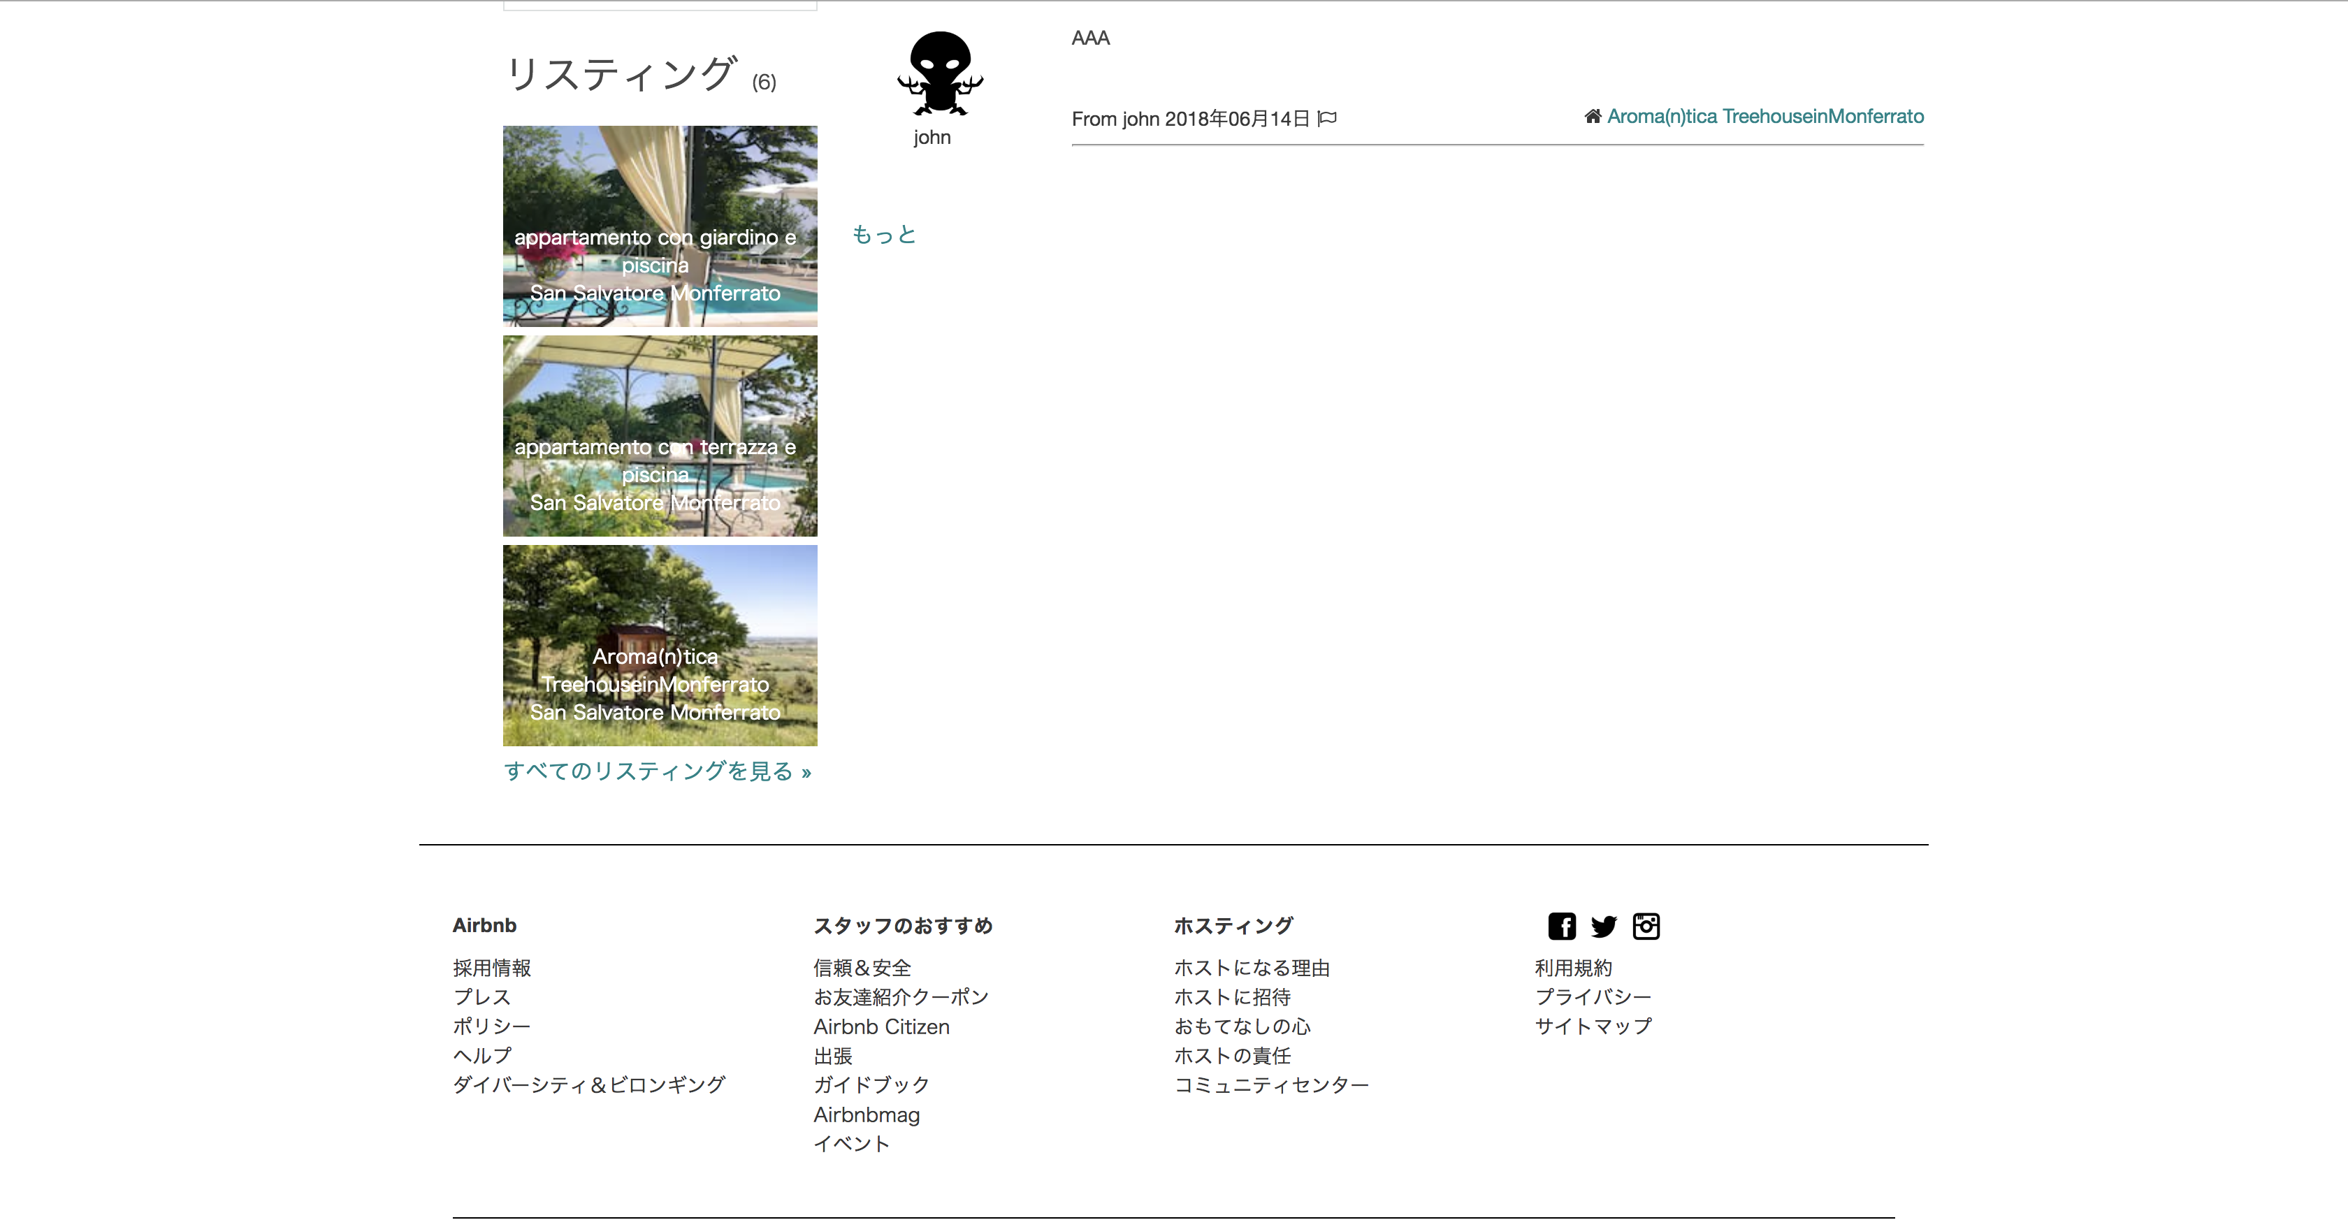This screenshot has width=2348, height=1220.
Task: Click the house icon beside Aroma(n)tica link
Action: 1593,117
